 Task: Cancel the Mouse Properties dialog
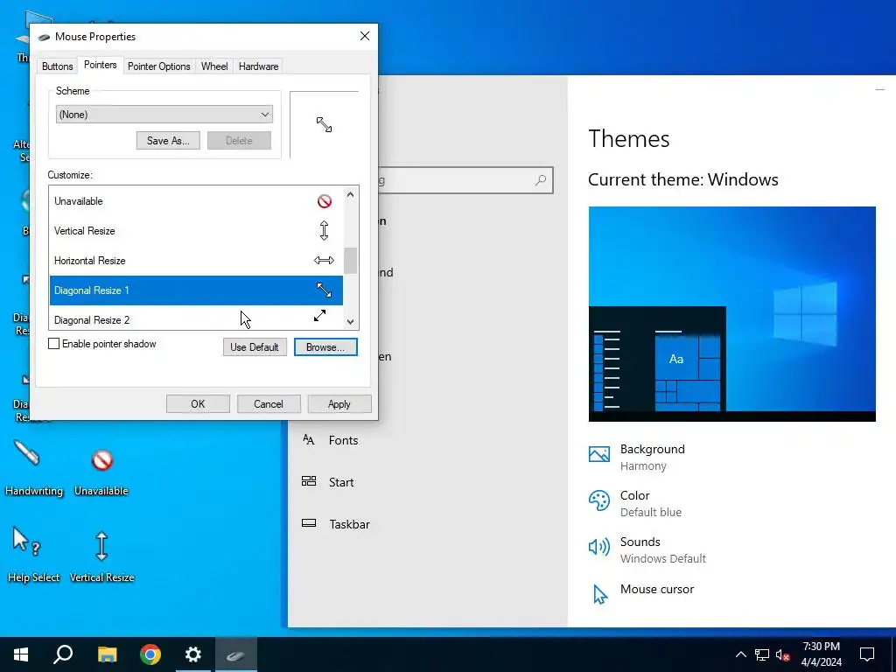(x=268, y=404)
